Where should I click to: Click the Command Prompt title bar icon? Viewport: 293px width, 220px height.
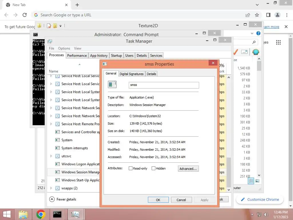tap(35, 35)
